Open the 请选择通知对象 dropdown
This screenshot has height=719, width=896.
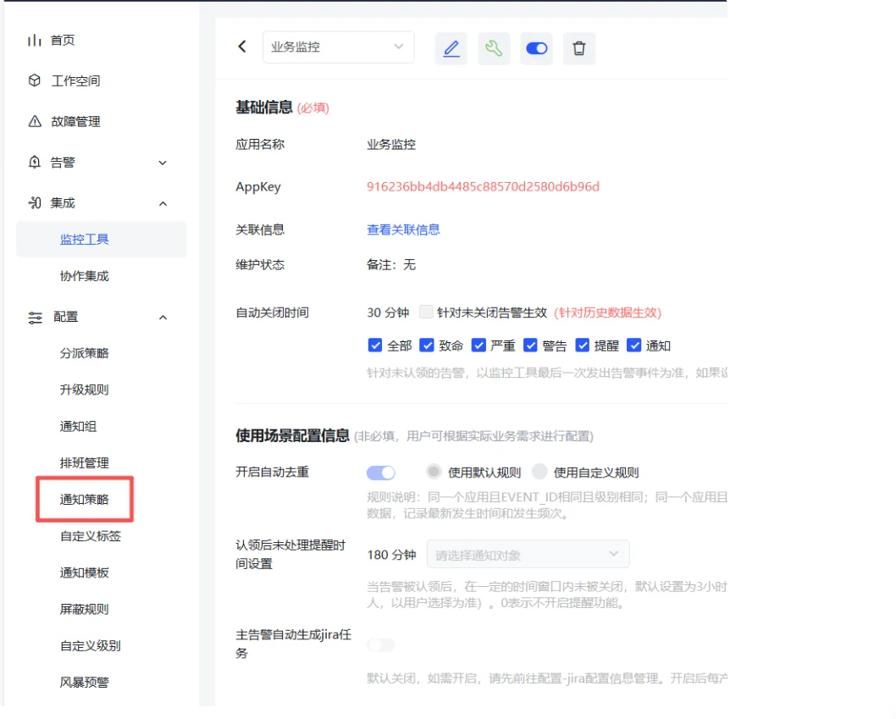coord(528,555)
